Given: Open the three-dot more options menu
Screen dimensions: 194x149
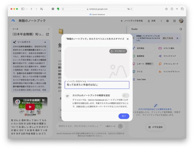Looking at the screenshot, I should (x=161, y=21).
